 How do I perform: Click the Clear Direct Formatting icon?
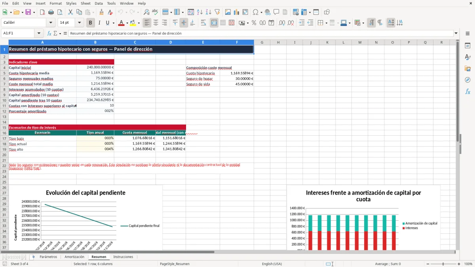coord(110,12)
